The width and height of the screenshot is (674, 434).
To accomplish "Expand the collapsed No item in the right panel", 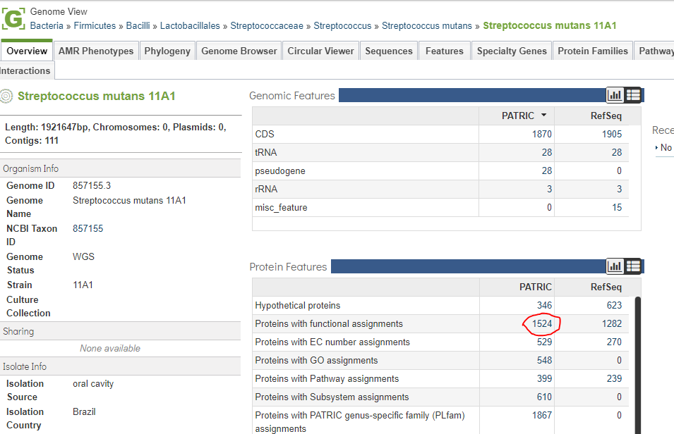I will pos(663,148).
